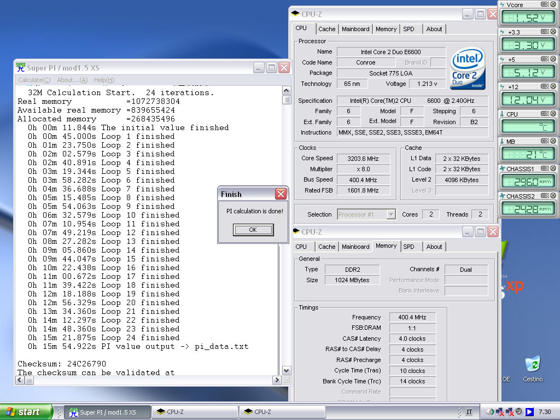
Task: Click the Super PI horizontal scrollbar left arrow
Action: click(x=20, y=381)
